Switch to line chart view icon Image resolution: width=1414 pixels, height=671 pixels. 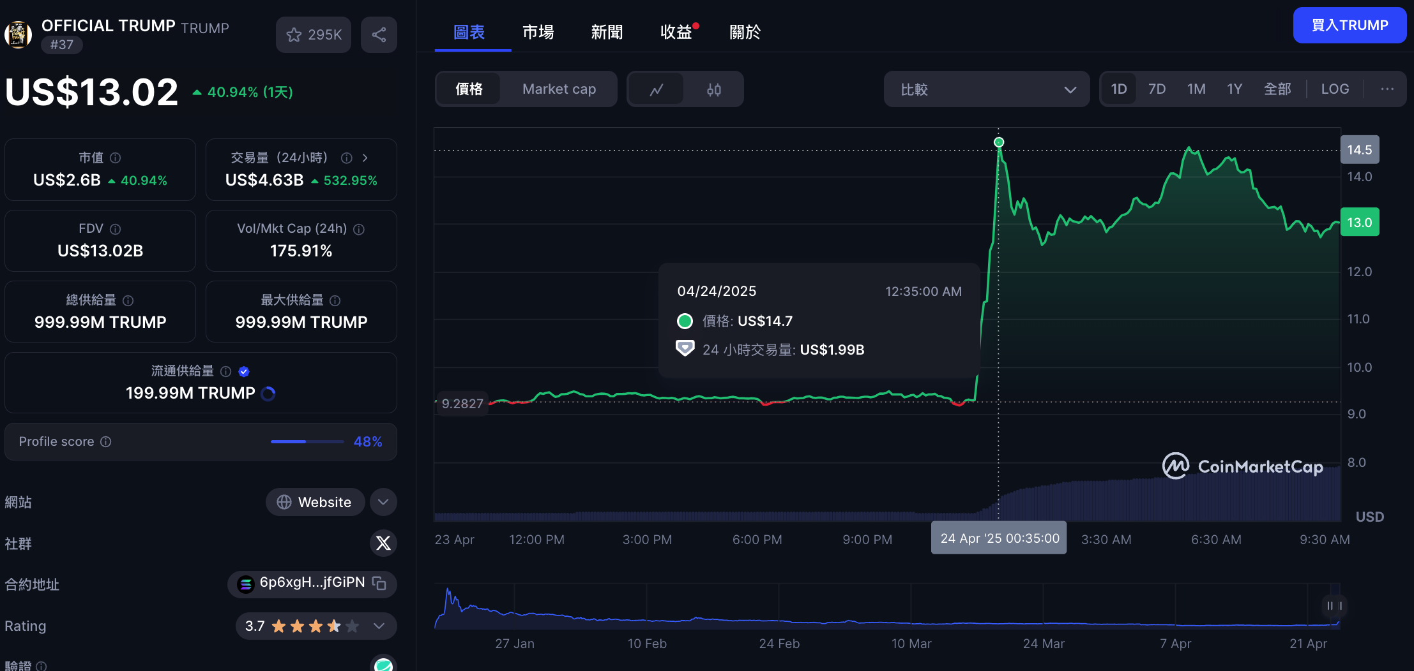656,89
